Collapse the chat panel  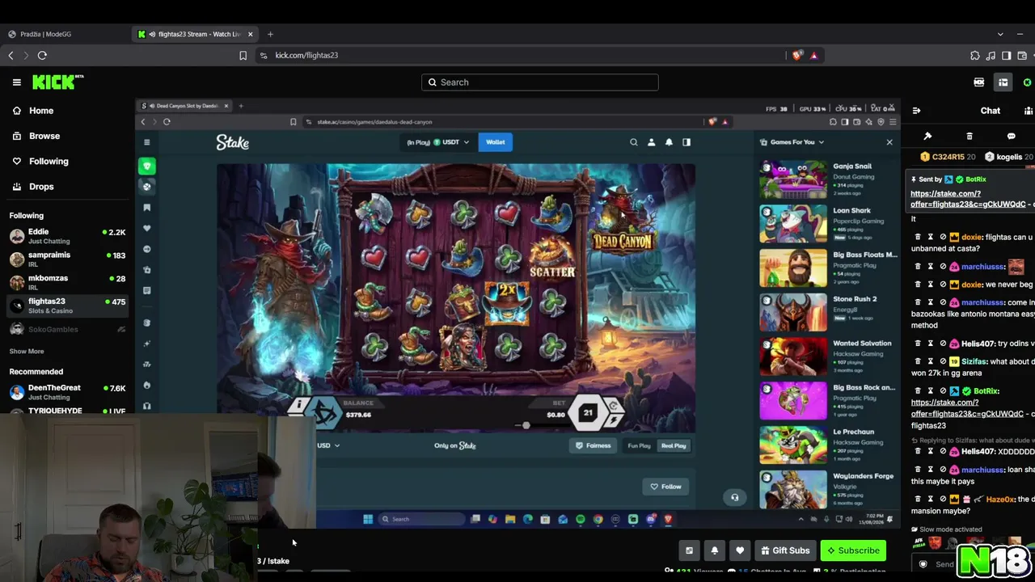pos(916,111)
